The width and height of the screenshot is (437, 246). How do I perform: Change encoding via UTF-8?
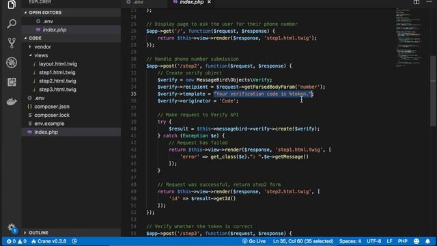coord(373,241)
